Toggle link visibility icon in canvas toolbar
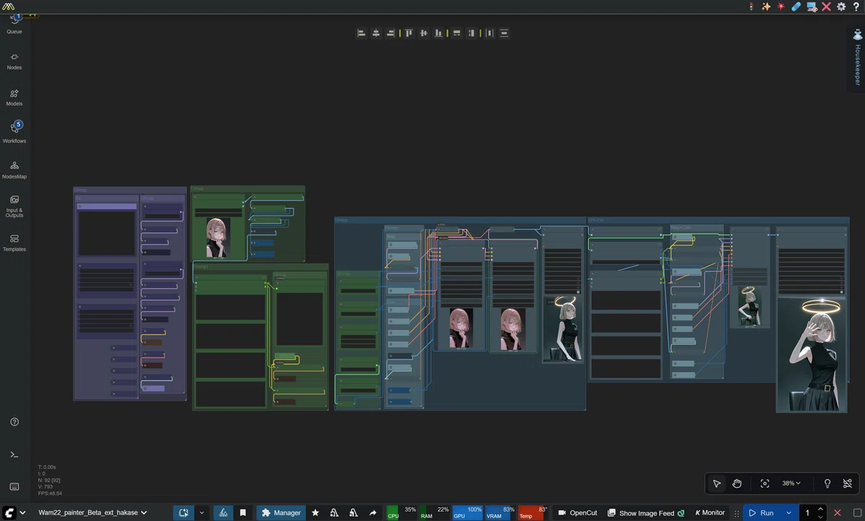The image size is (865, 521). click(848, 484)
